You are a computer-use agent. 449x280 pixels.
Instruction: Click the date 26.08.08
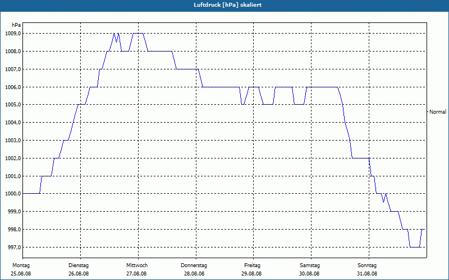pyautogui.click(x=79, y=274)
